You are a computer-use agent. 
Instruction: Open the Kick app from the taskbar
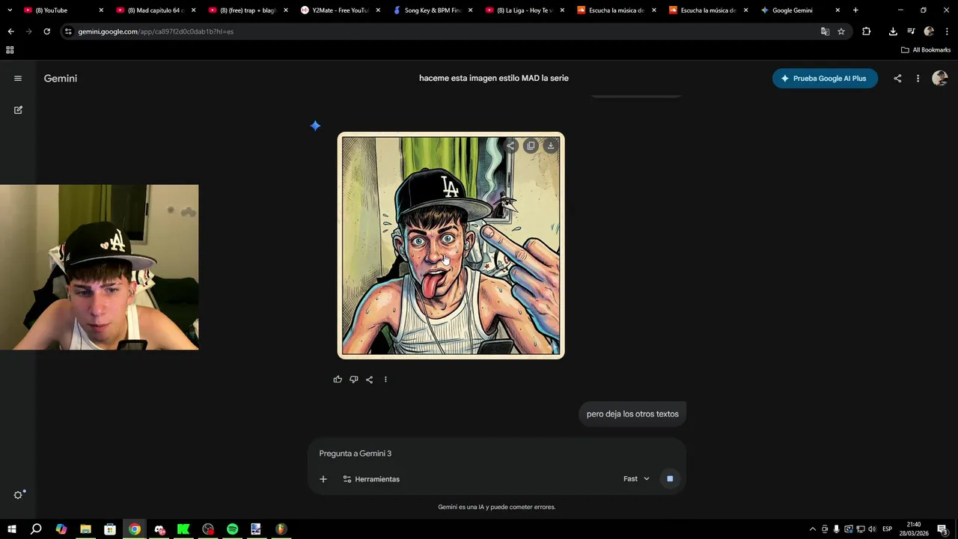click(183, 529)
